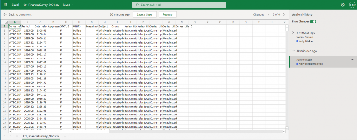Select row 10 header
357x140 pixels.
tap(4, 62)
